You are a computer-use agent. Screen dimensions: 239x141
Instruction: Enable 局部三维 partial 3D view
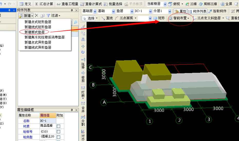click(208, 4)
